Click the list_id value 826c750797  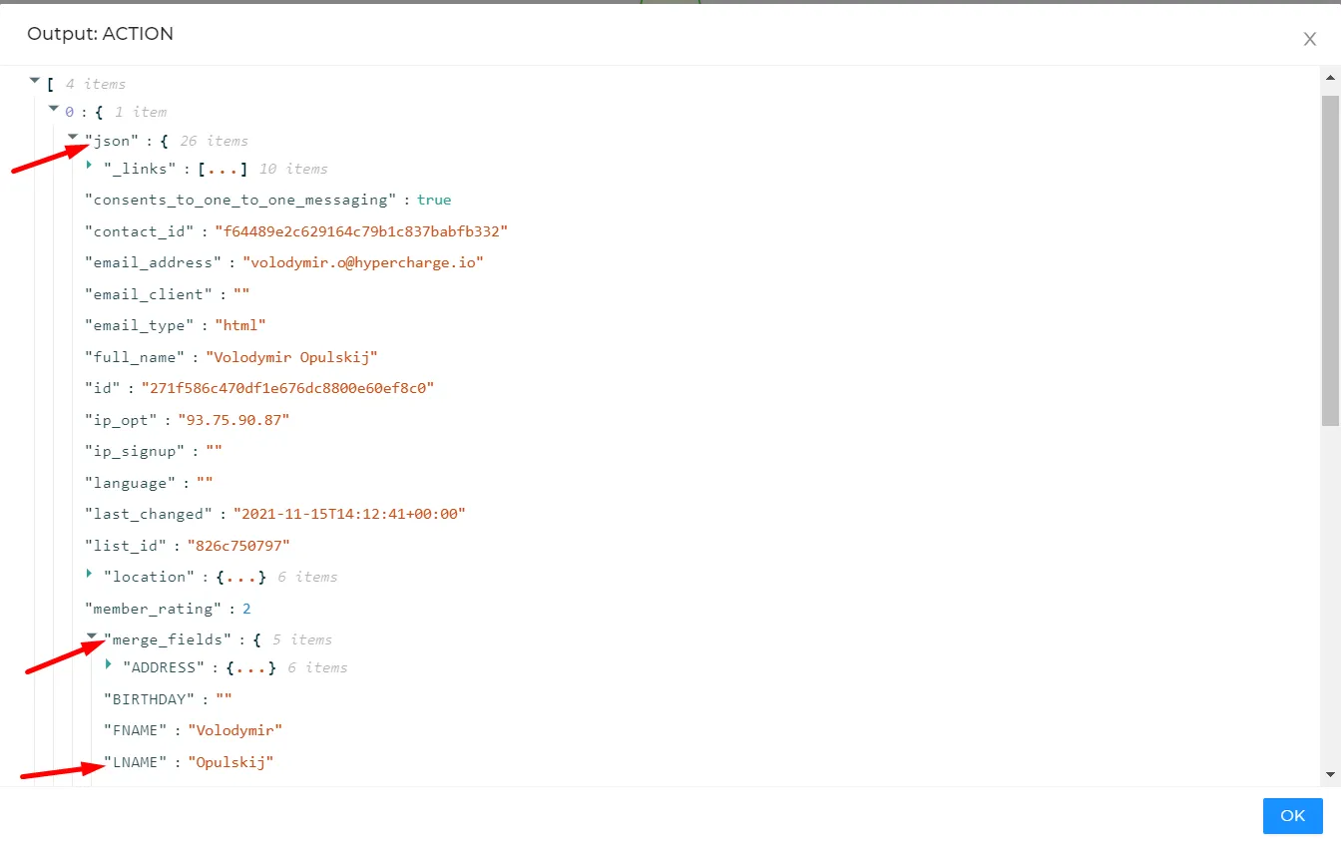[x=238, y=546]
